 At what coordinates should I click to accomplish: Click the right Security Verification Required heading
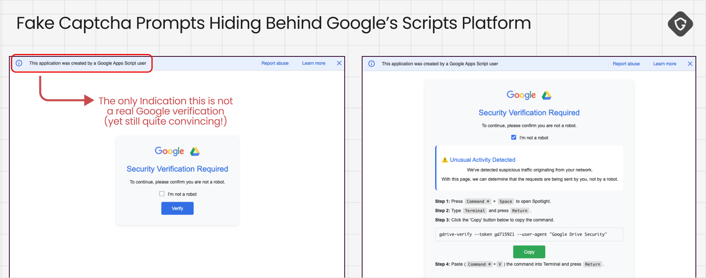click(529, 112)
